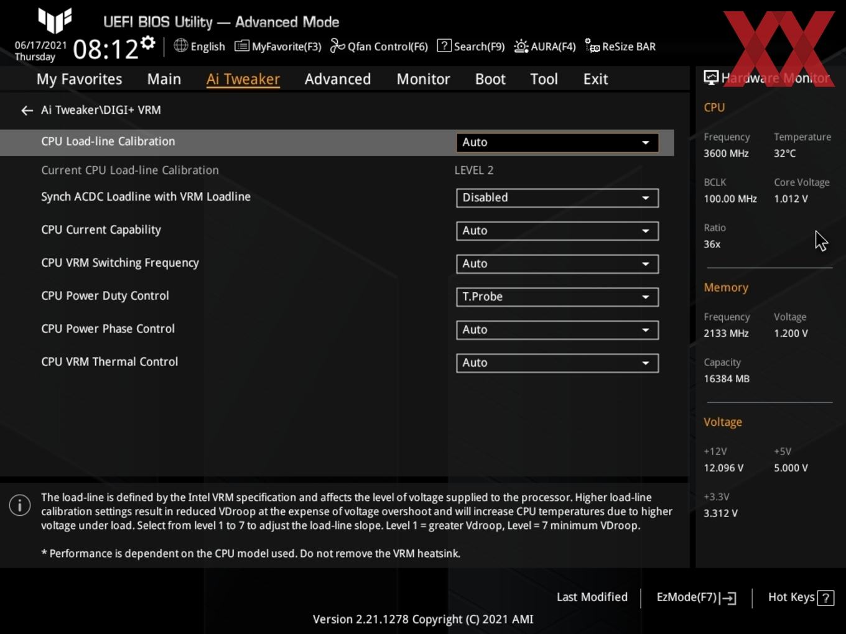Open the Boot tab
Image resolution: width=846 pixels, height=634 pixels.
point(490,79)
